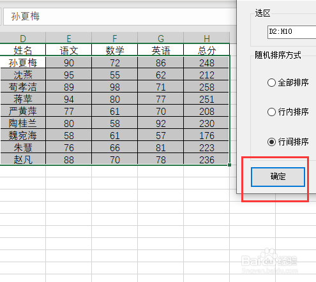The image size is (316, 282).
Task: Click the 确定 button
Action: (278, 177)
